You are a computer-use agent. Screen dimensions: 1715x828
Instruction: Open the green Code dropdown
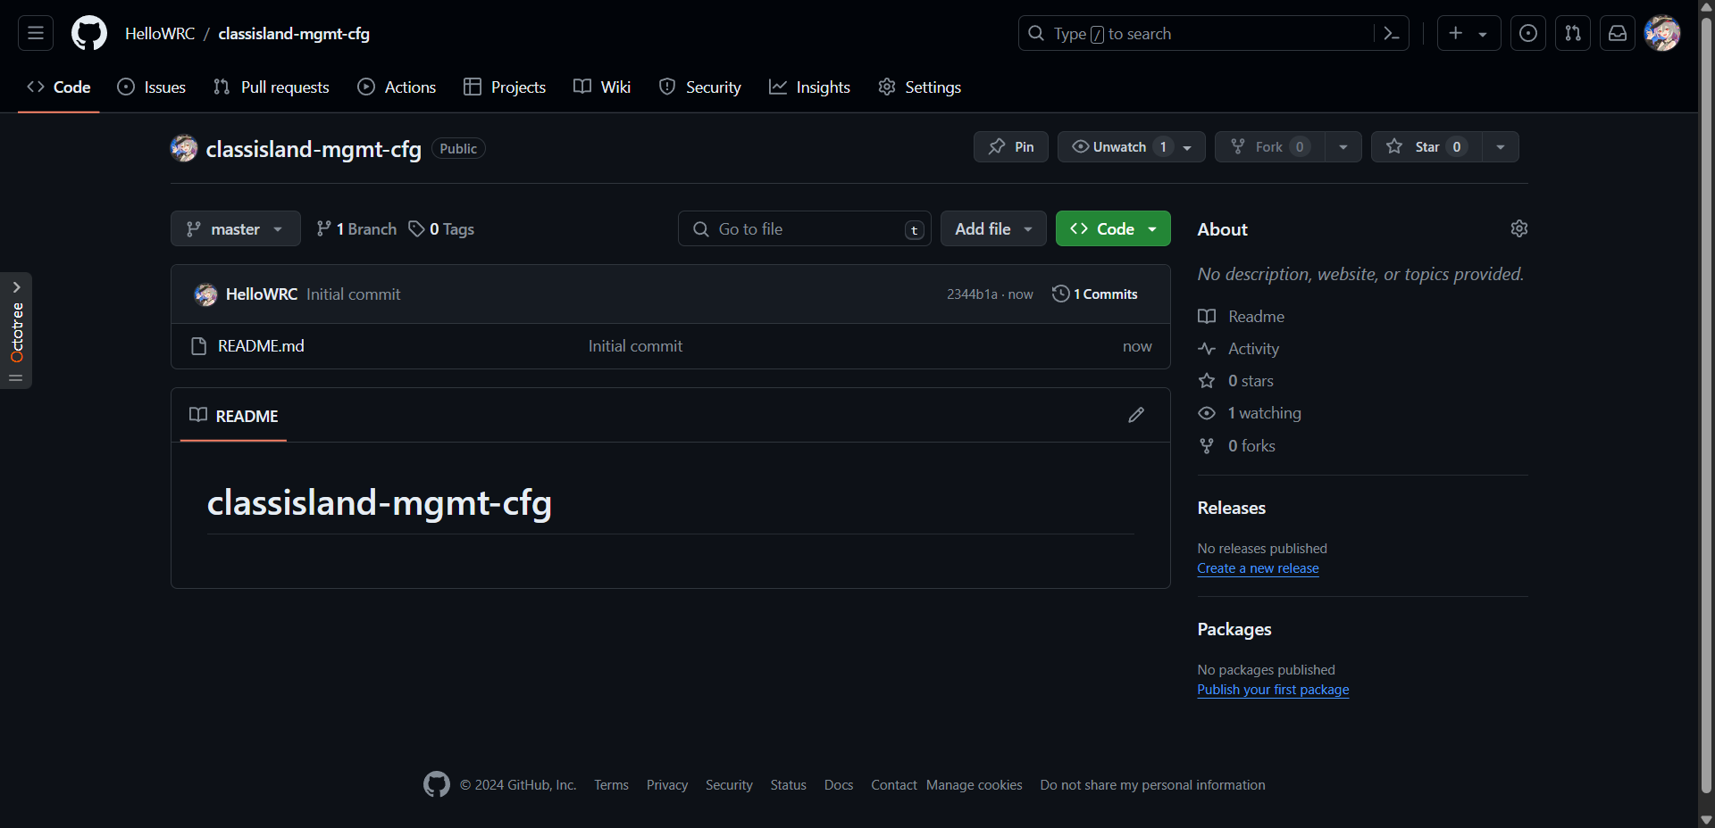tap(1112, 229)
